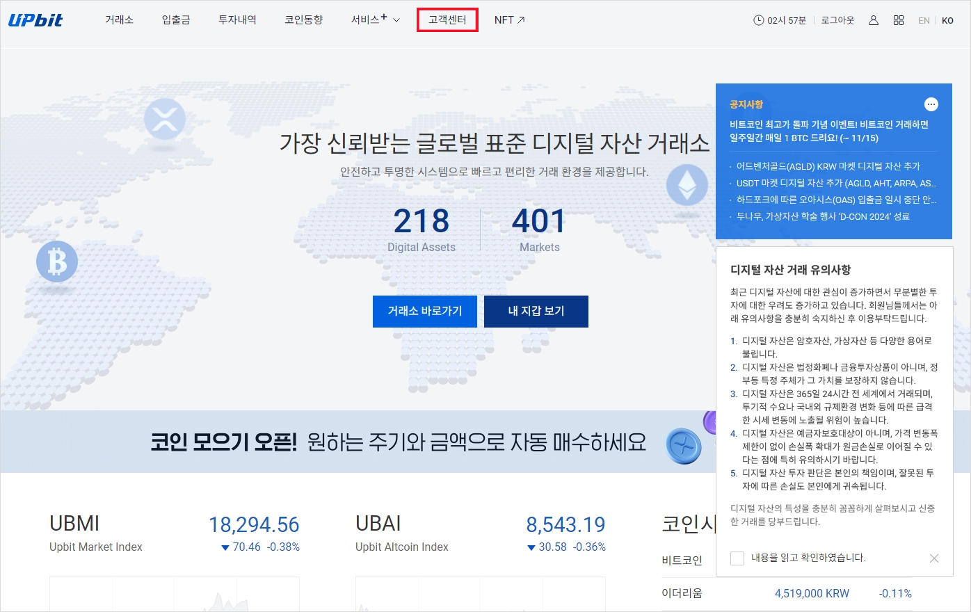
Task: Check 내용을 읽고 확인하였습니다 checkbox
Action: click(x=737, y=558)
